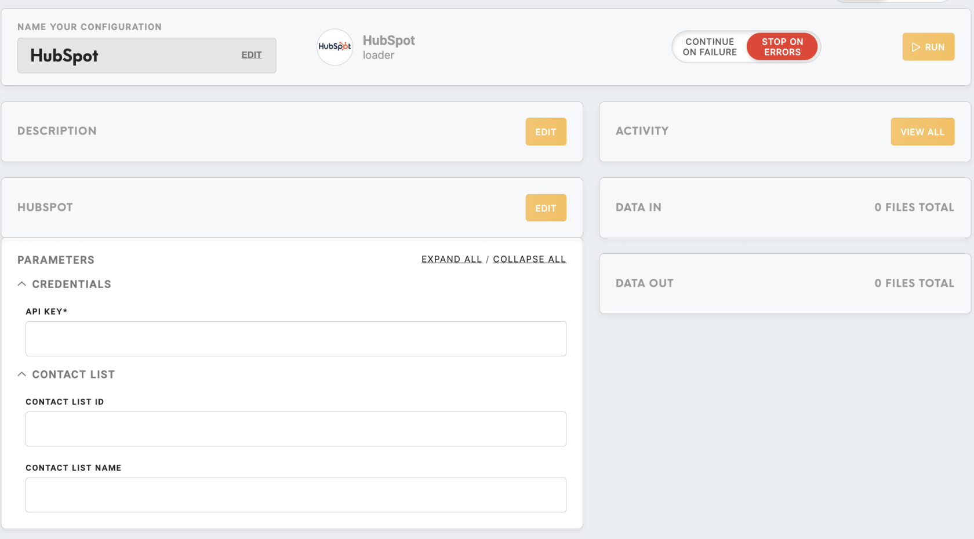This screenshot has width=974, height=539.
Task: Expand all parameters
Action: (x=452, y=259)
